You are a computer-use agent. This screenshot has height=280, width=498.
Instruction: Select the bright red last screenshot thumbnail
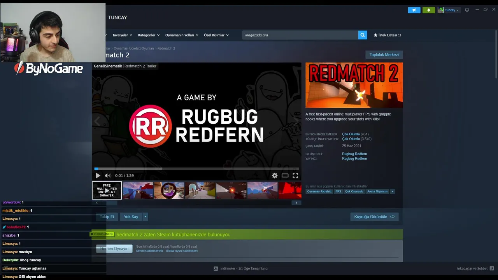290,191
